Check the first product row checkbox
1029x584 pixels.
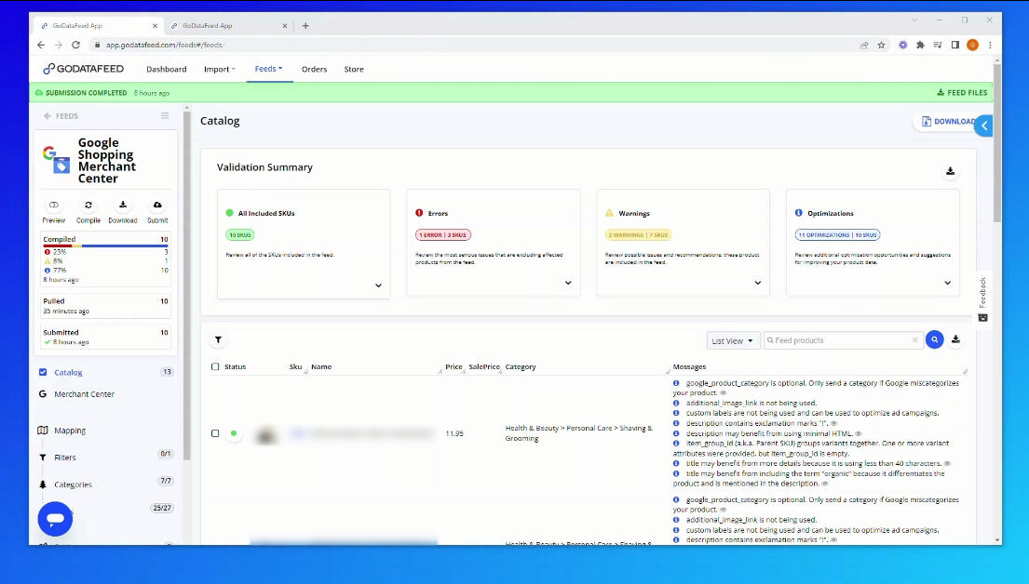215,433
